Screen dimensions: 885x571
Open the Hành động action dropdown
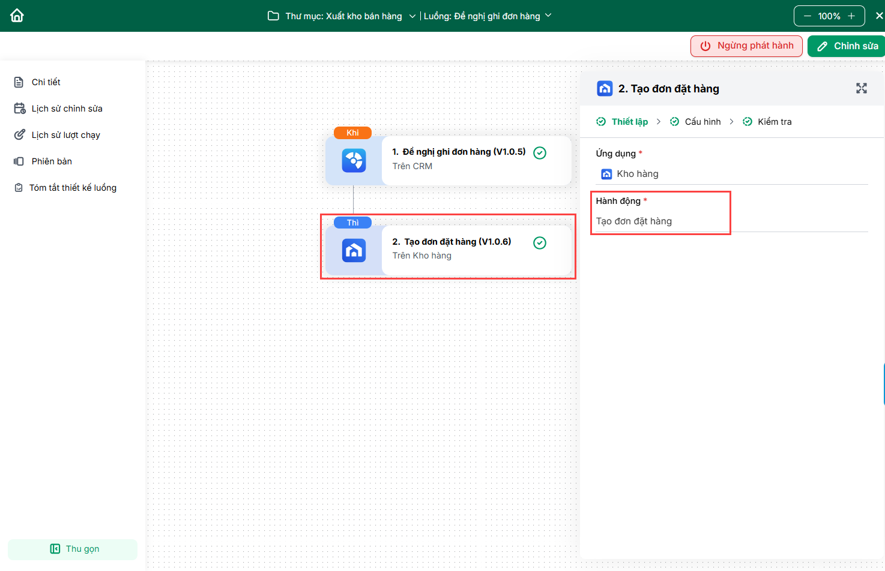(x=660, y=221)
